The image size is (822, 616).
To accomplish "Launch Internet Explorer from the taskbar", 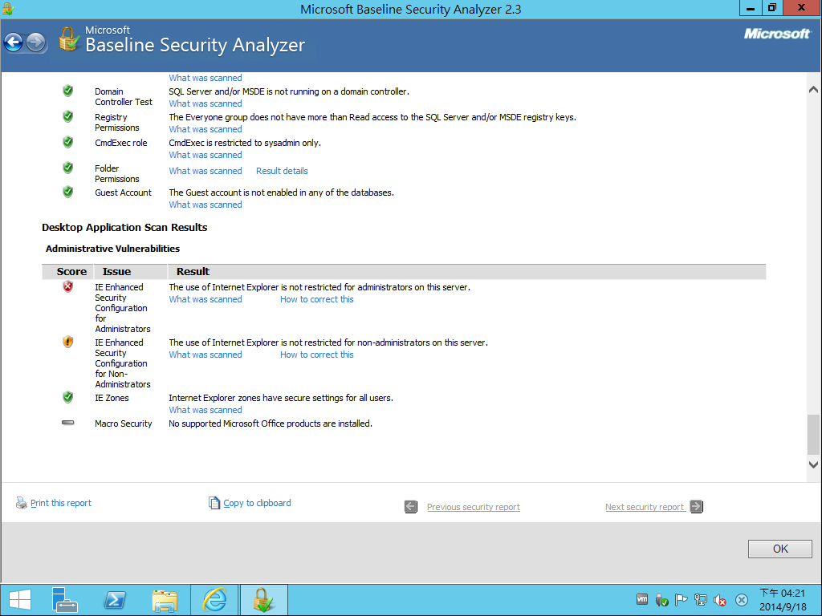I will pos(214,600).
